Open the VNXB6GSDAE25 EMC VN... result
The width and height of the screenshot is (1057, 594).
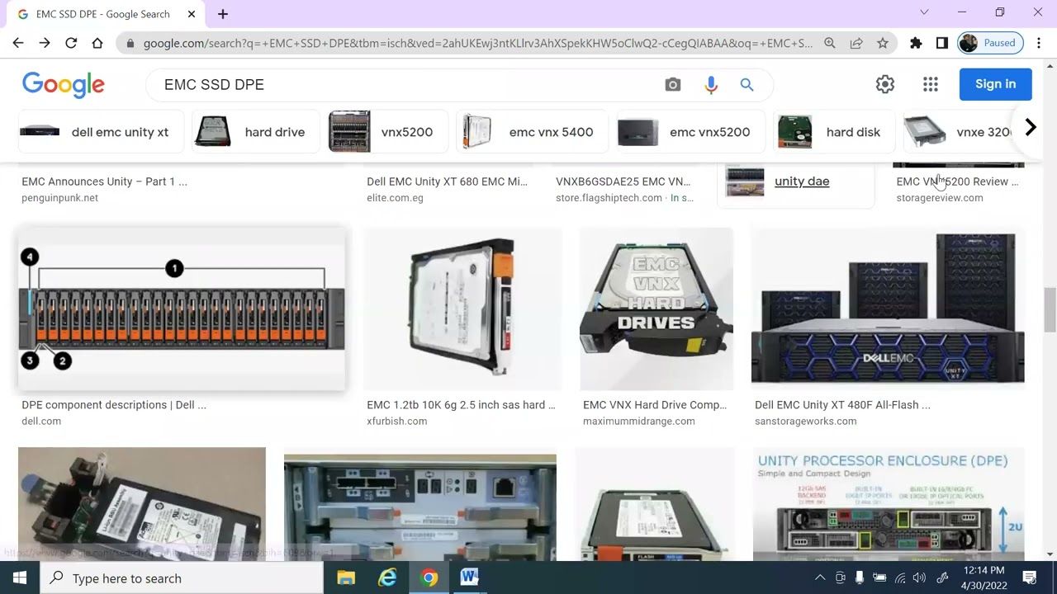point(623,181)
